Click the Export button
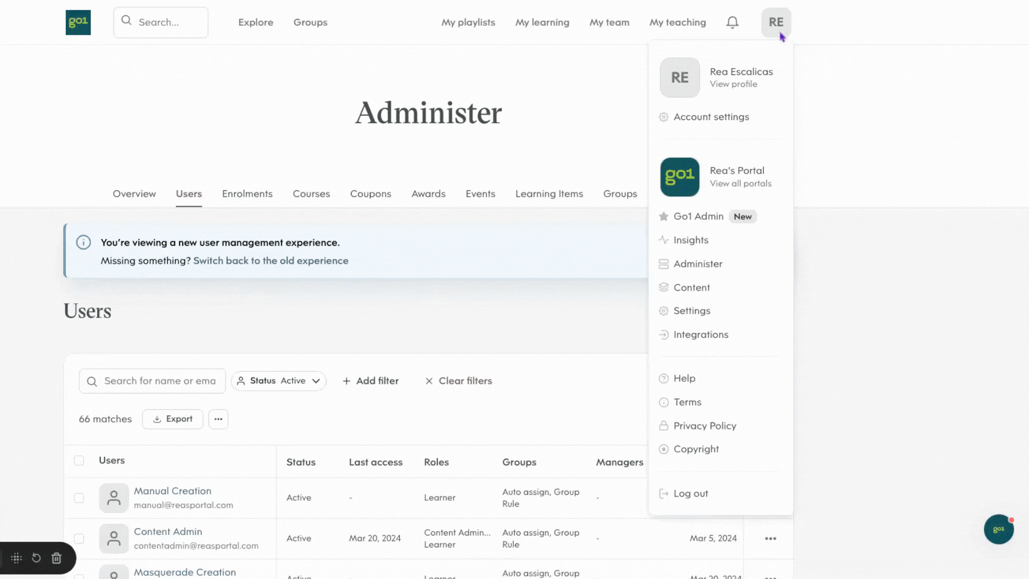1029x579 pixels. 173,419
